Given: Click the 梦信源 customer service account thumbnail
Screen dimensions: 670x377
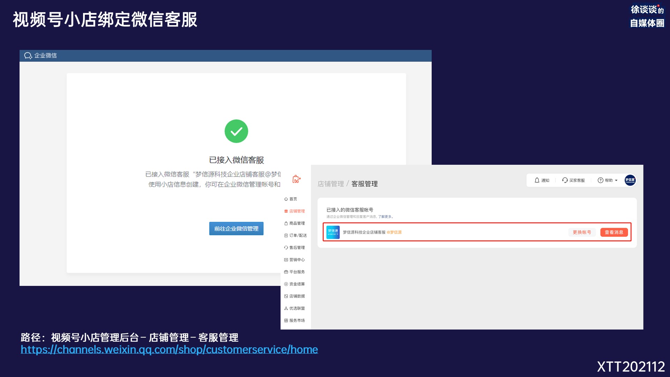Looking at the screenshot, I should point(333,232).
